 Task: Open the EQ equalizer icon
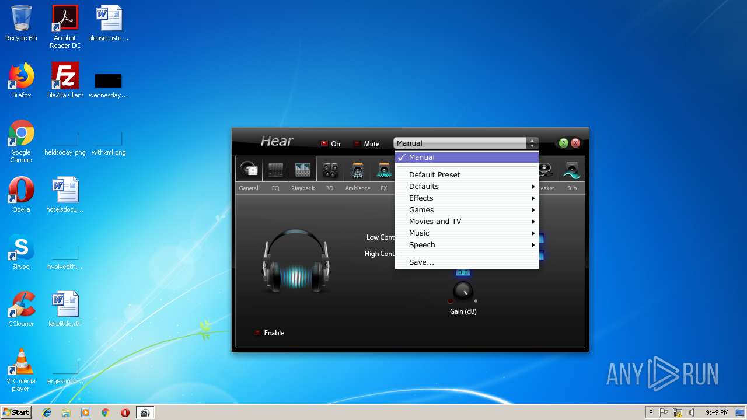(x=275, y=170)
